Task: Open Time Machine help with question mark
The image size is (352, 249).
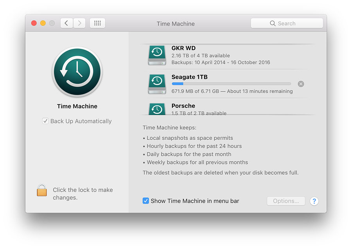Action: pyautogui.click(x=314, y=201)
